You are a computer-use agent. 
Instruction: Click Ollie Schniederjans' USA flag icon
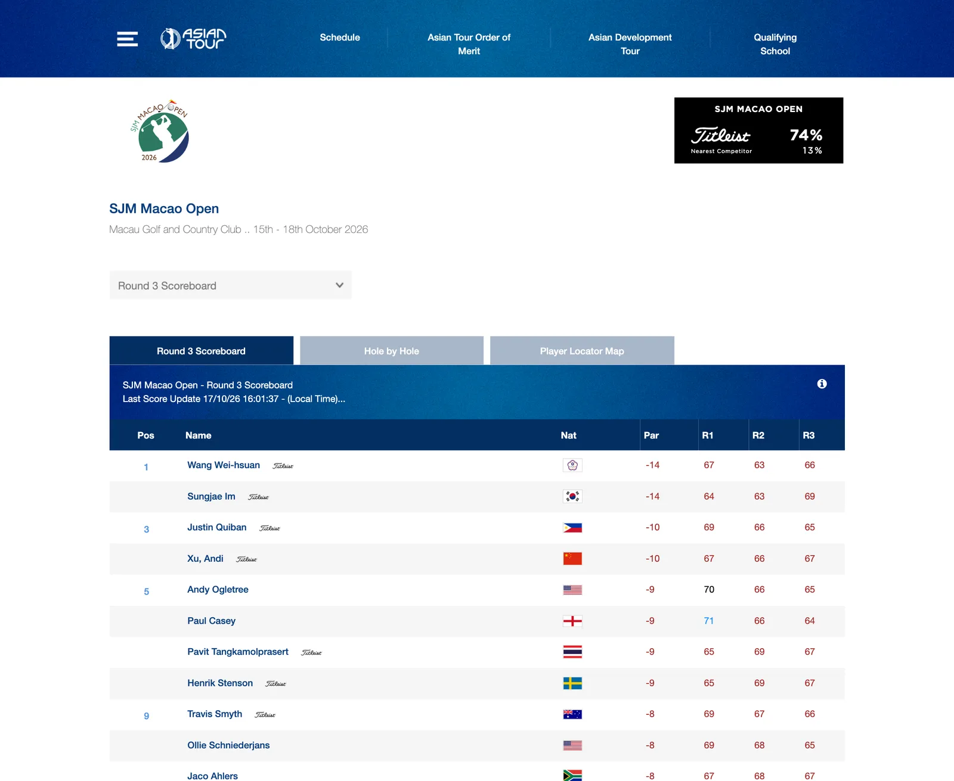572,745
